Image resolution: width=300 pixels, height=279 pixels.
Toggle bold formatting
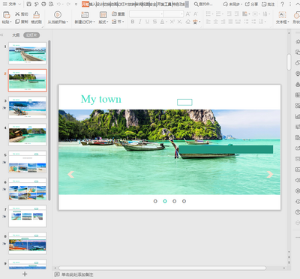point(133,22)
